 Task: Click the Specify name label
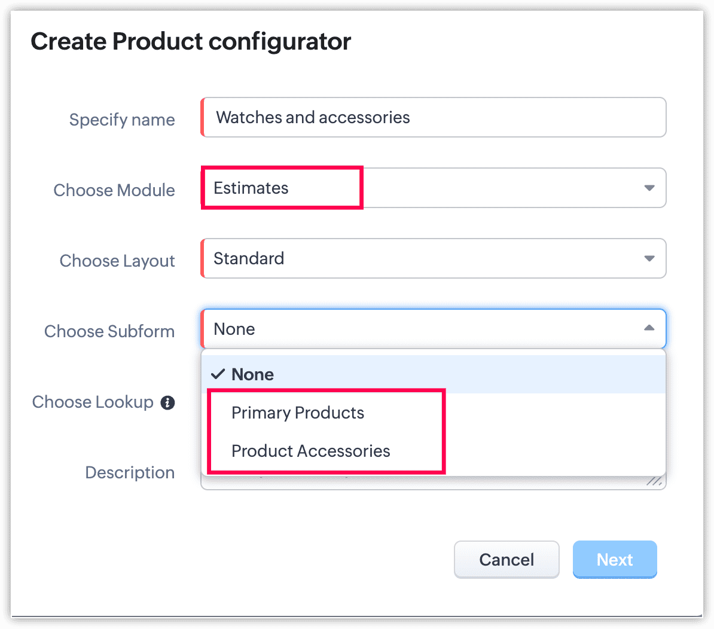point(122,120)
